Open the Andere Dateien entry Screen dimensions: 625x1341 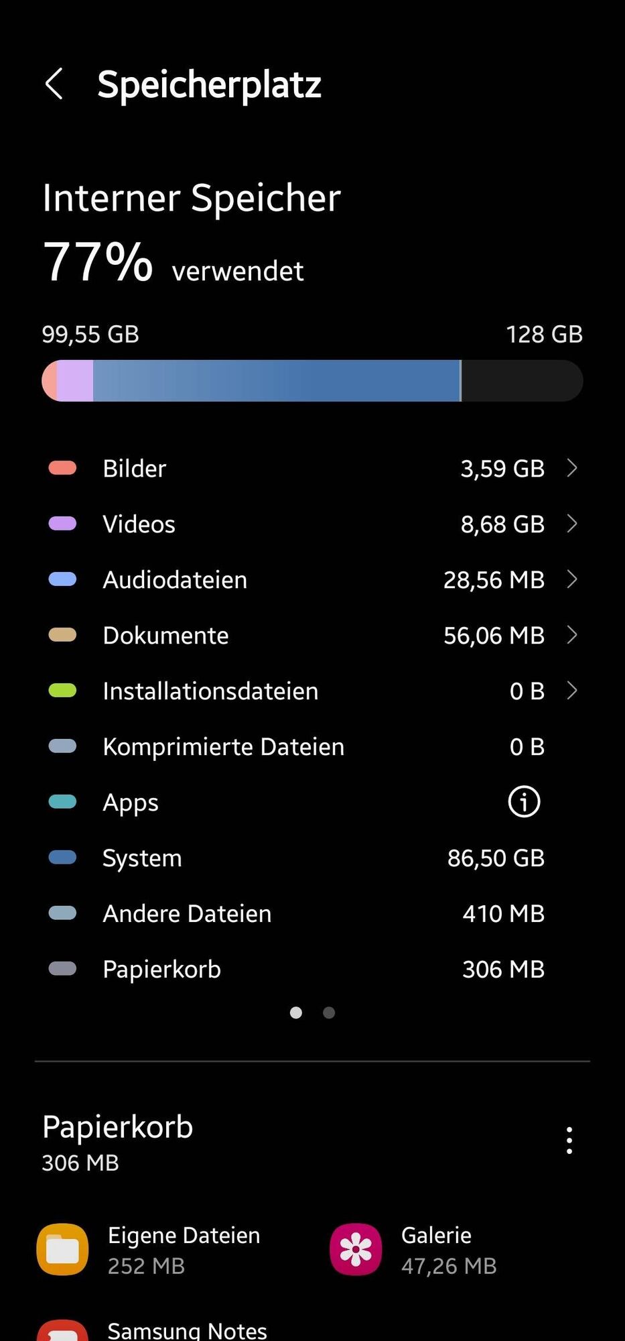pos(312,913)
